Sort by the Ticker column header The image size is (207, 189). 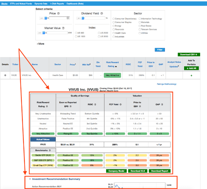click(15, 64)
